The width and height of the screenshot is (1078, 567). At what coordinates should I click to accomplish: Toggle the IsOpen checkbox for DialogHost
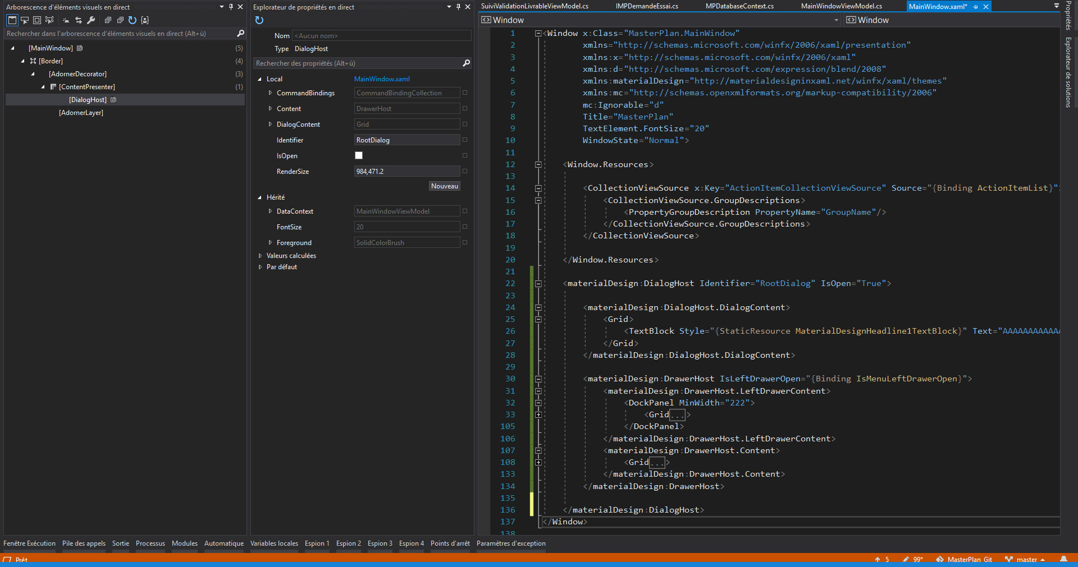tap(359, 155)
